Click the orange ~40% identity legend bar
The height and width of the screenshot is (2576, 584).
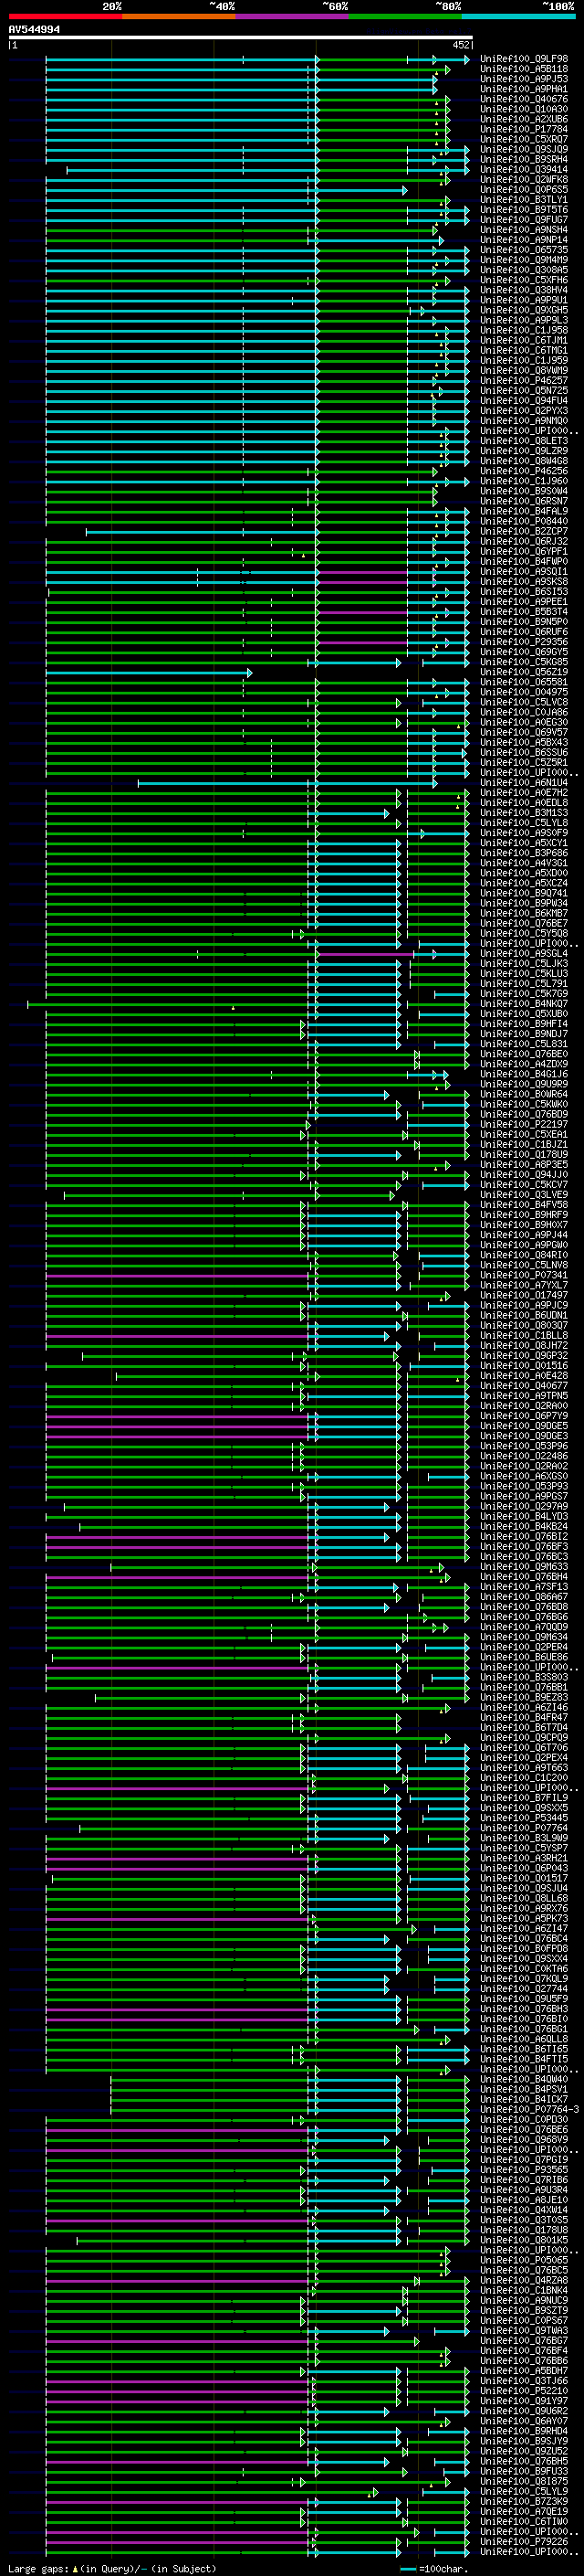179,16
